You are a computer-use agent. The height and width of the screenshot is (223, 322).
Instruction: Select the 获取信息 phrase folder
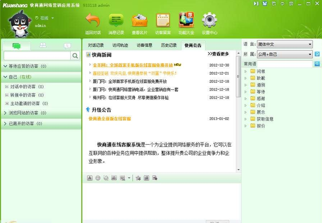tap(262, 119)
